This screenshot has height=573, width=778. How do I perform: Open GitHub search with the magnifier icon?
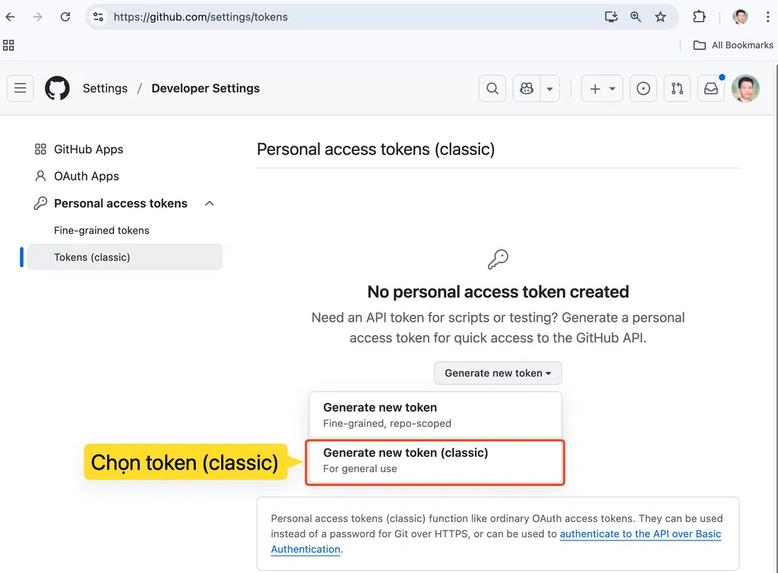pos(492,88)
